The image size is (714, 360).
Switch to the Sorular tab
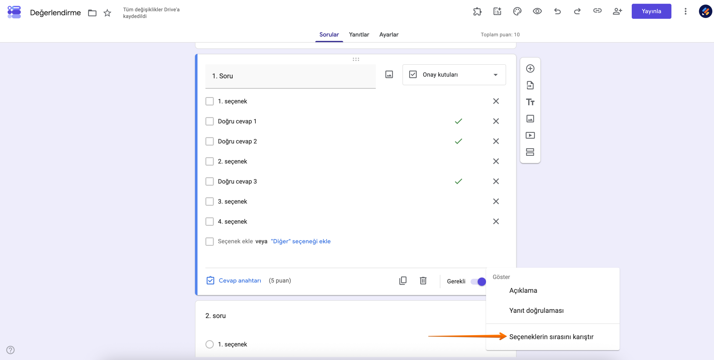click(329, 35)
